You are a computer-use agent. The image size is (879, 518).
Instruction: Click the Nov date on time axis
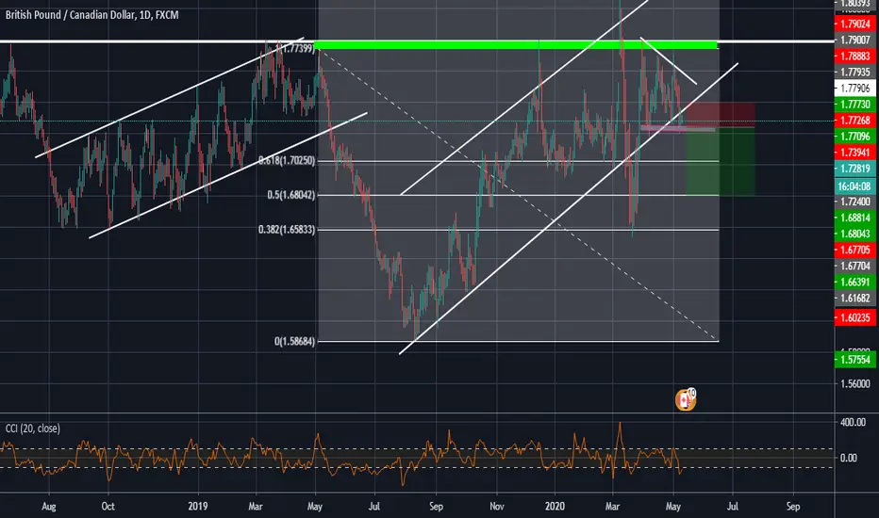coord(497,507)
